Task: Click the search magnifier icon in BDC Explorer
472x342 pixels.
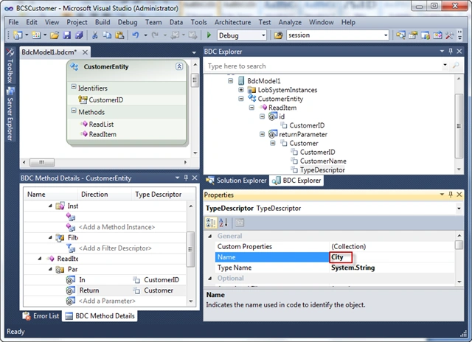Action: (x=456, y=66)
